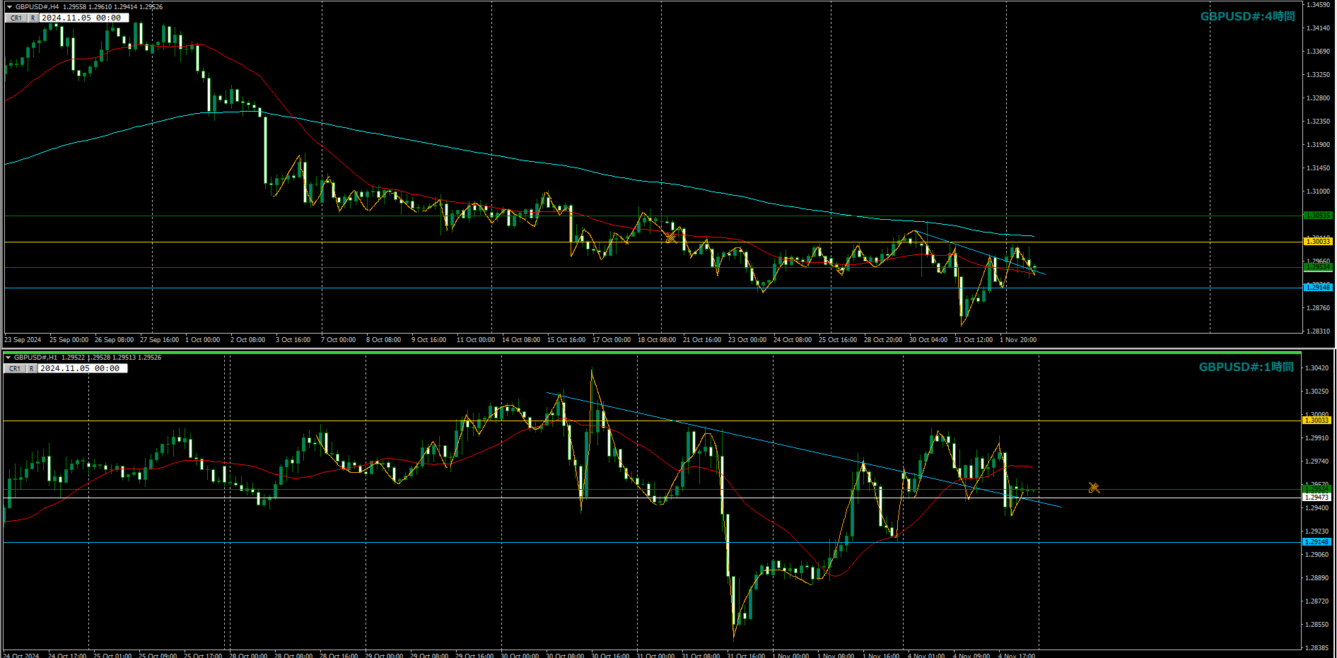1337x658 pixels.
Task: Click the 1.28550 price scale value on H1 chart
Action: 1316,625
